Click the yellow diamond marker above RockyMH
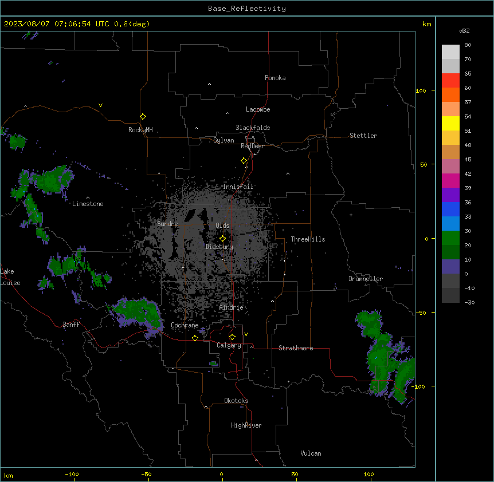Viewport: 494px width, 482px height. pyautogui.click(x=143, y=117)
